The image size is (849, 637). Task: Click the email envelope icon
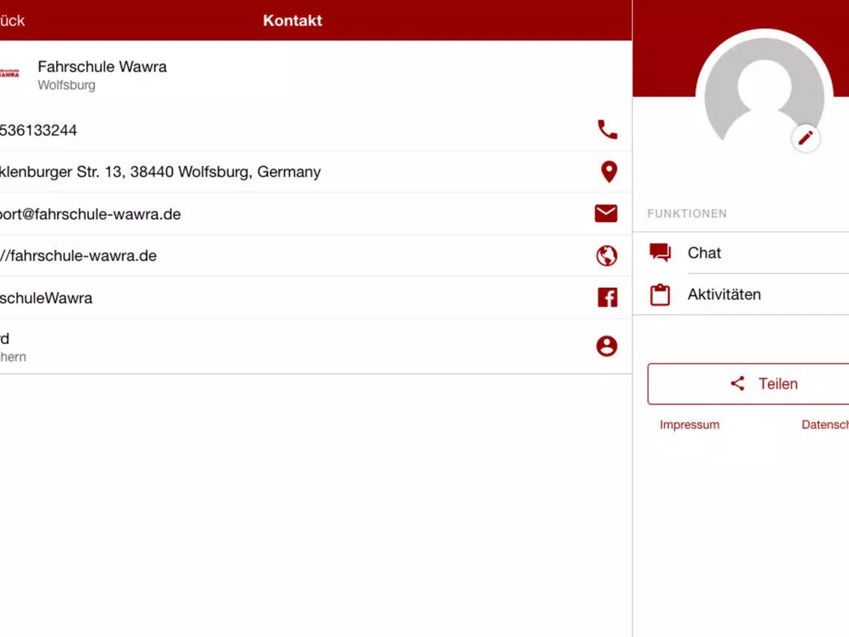click(606, 213)
